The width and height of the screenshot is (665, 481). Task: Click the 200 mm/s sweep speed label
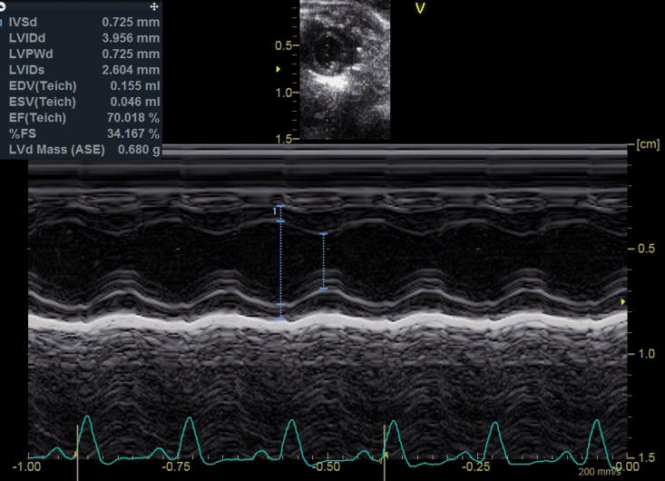coord(599,472)
